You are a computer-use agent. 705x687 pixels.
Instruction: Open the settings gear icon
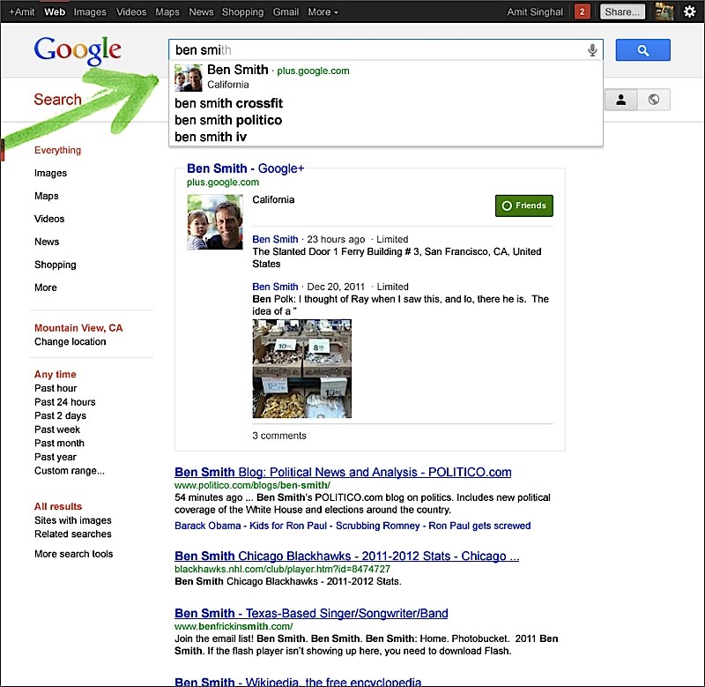click(x=690, y=12)
